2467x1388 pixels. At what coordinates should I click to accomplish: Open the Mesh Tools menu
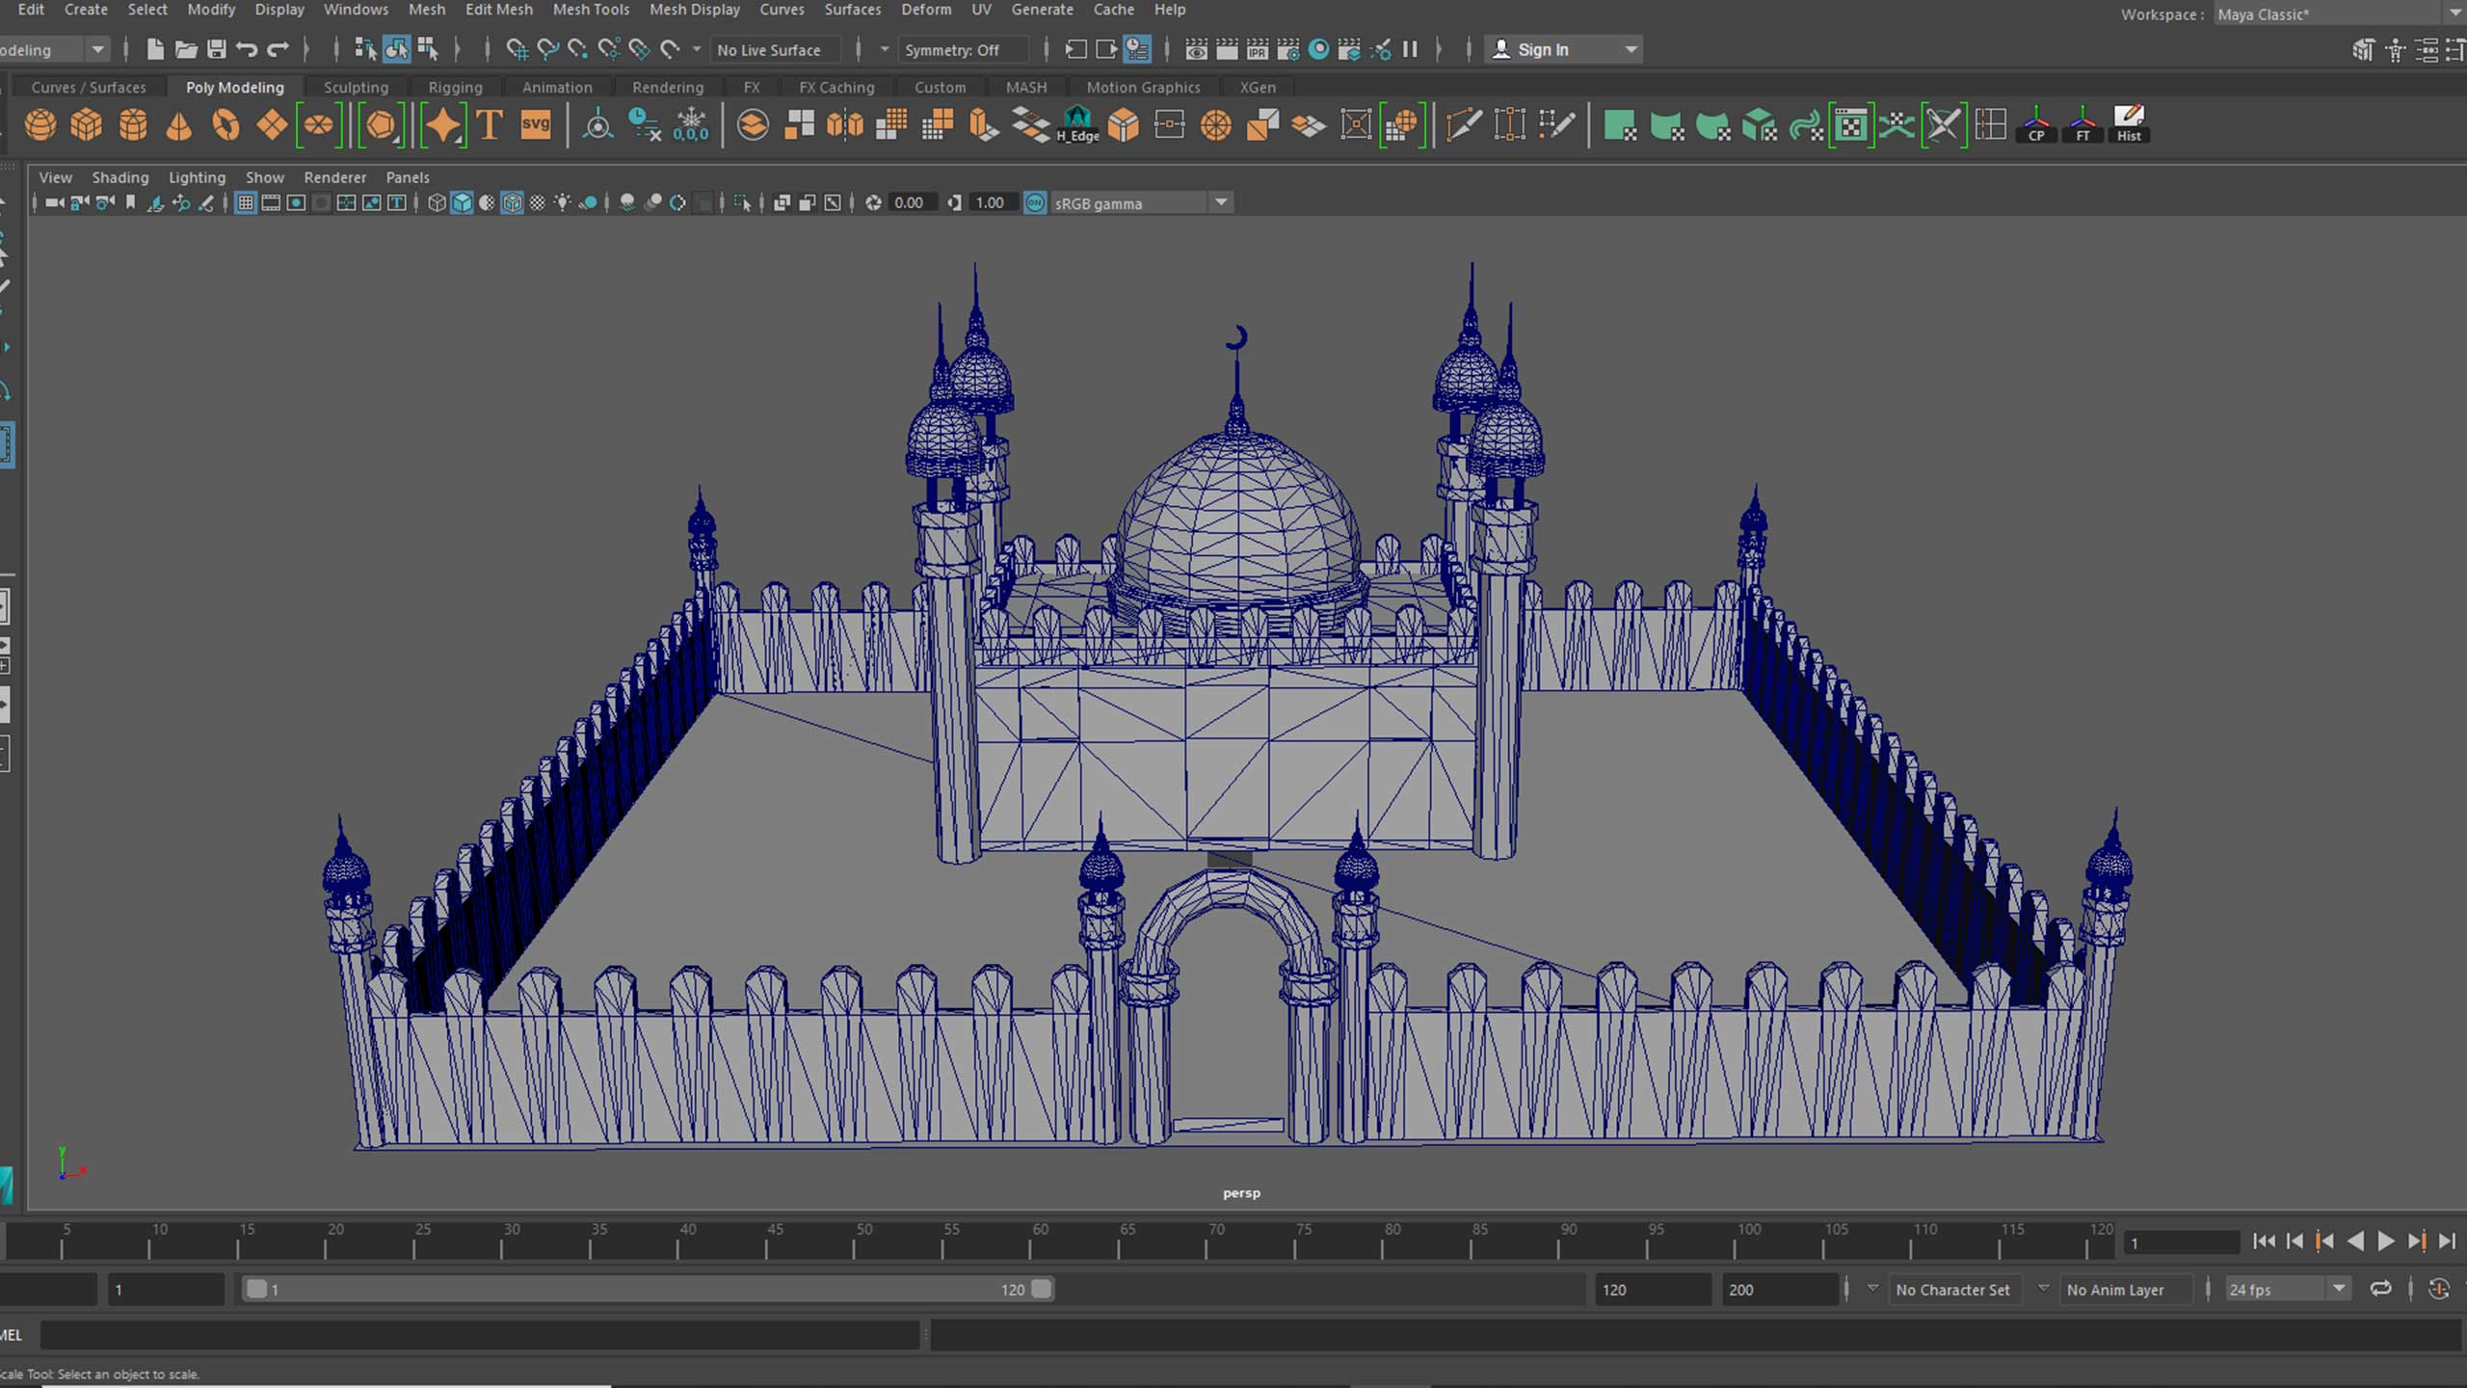coord(590,10)
